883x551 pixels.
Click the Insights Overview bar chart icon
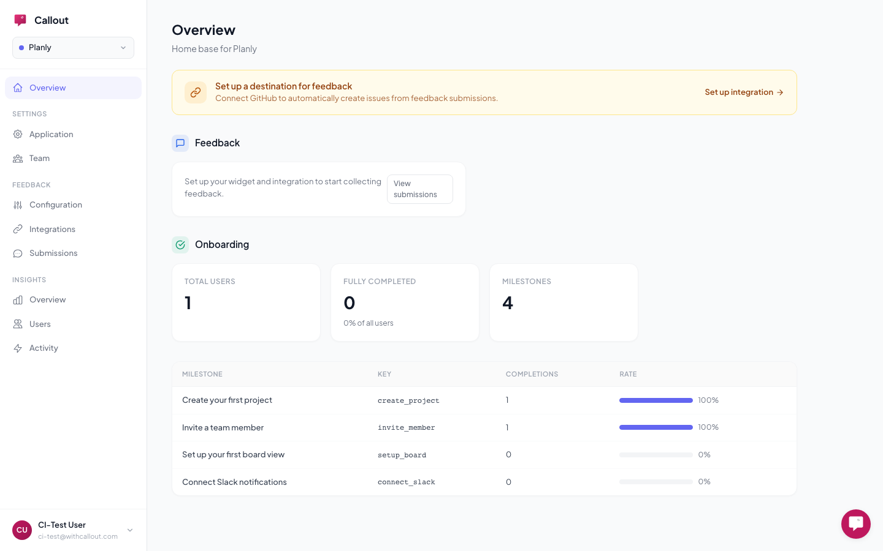click(18, 300)
